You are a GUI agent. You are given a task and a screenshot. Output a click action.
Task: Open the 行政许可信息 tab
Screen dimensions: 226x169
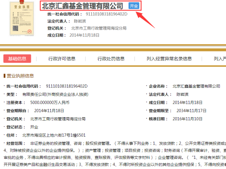tap(62, 59)
